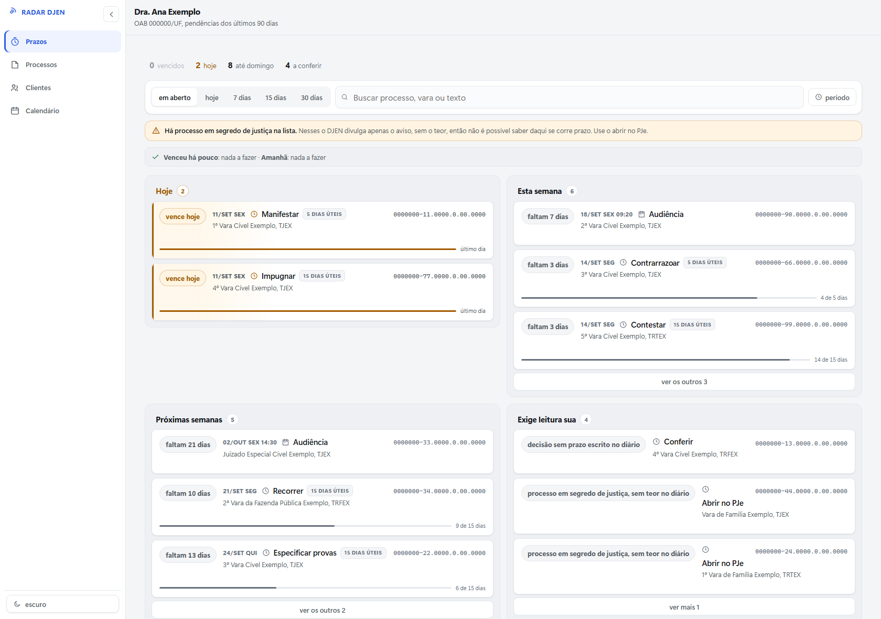Select the '30 dias' filter tab
The width and height of the screenshot is (881, 619).
tap(311, 97)
